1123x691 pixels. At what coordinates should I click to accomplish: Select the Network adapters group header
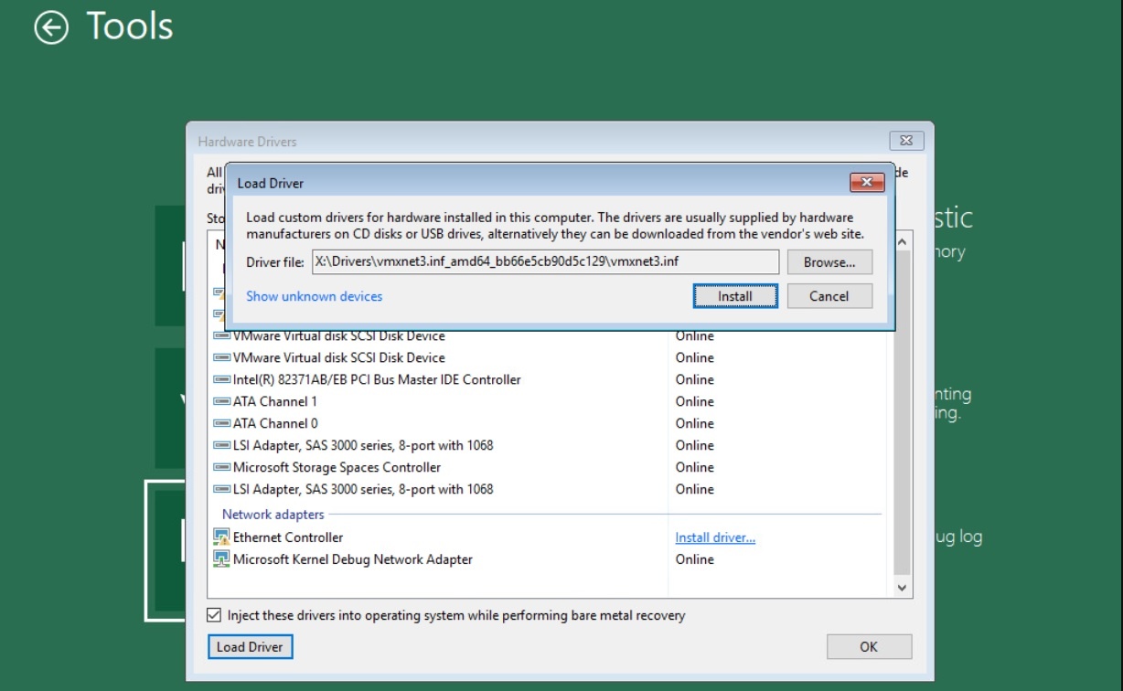coord(273,515)
